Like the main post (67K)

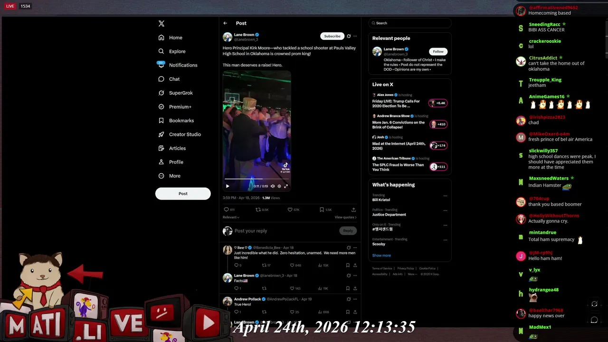294,209
